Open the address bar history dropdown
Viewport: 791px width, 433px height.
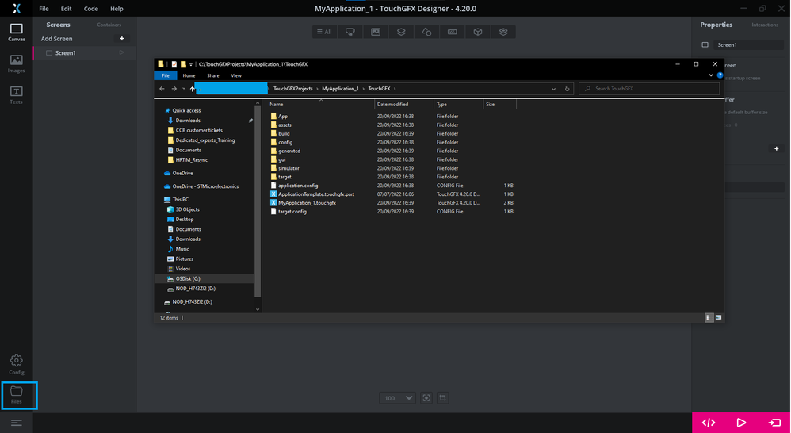point(553,89)
